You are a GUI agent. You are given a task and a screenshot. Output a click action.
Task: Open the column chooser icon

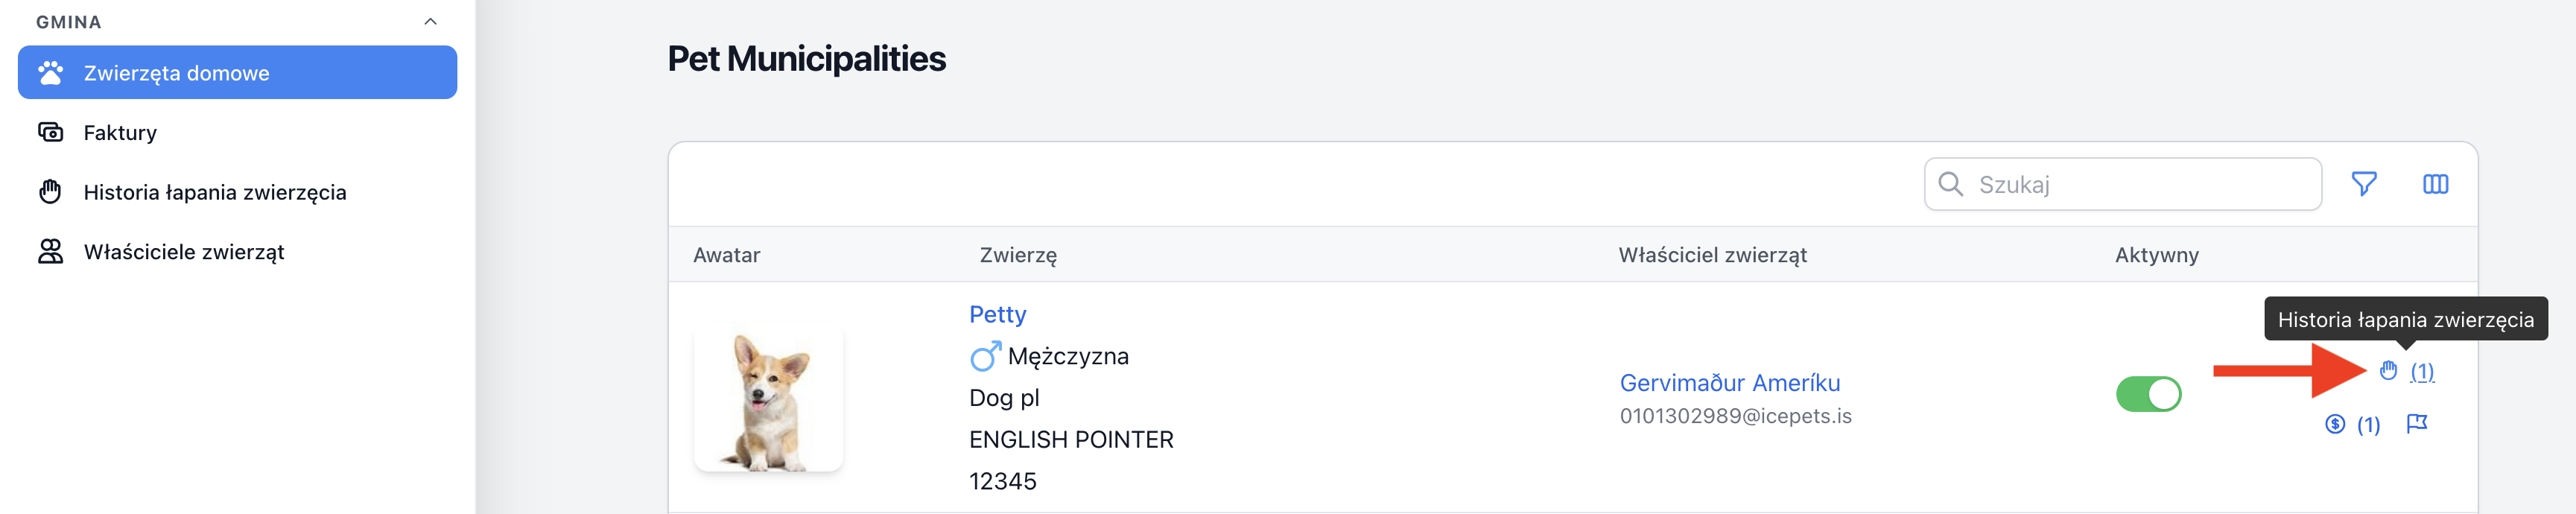coord(2436,184)
